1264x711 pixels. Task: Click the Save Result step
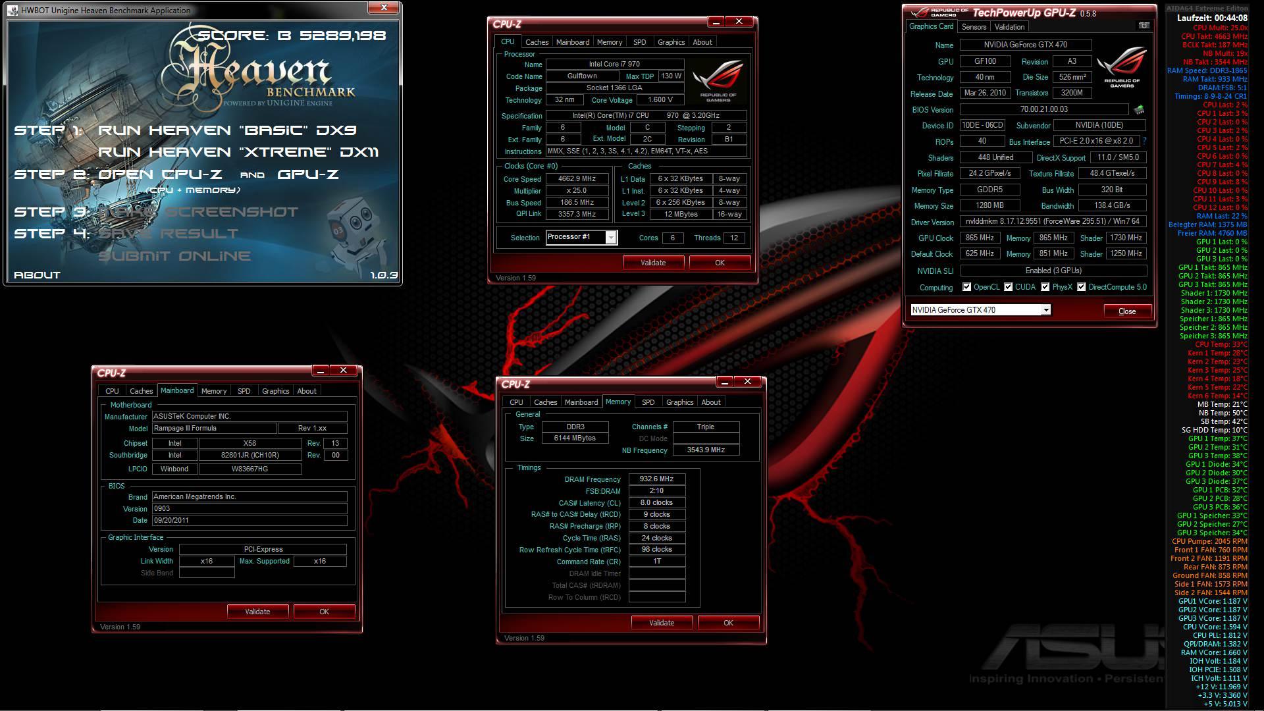pos(169,234)
